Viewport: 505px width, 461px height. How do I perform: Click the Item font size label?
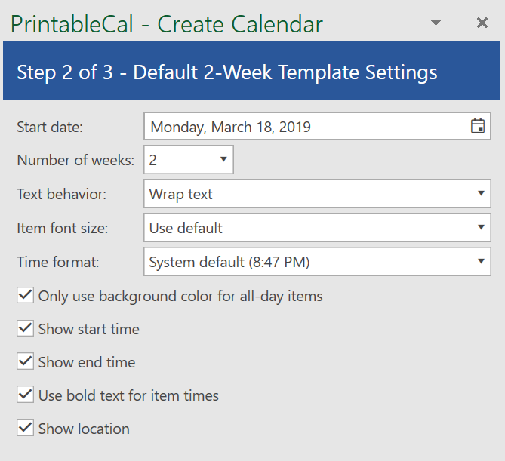63,228
